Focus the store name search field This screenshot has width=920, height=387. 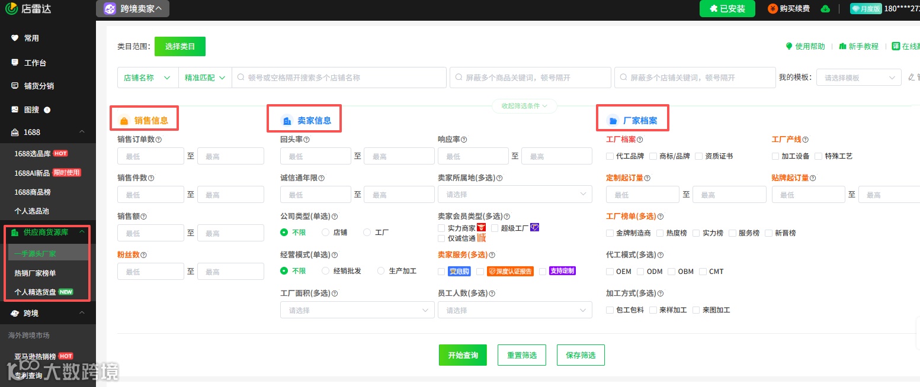coord(339,78)
